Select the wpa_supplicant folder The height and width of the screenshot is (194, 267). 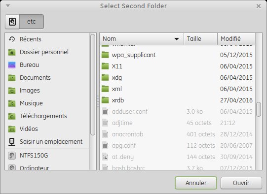[x=177, y=55]
